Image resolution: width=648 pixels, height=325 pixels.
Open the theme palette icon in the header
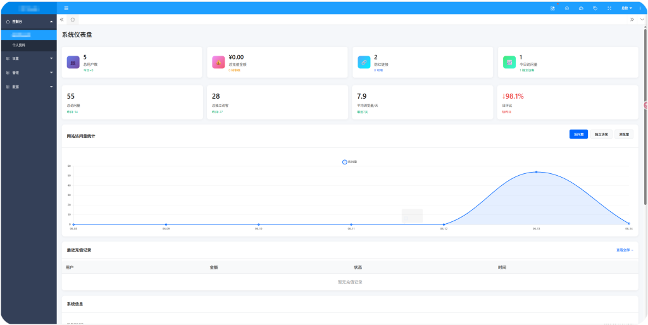pyautogui.click(x=581, y=8)
